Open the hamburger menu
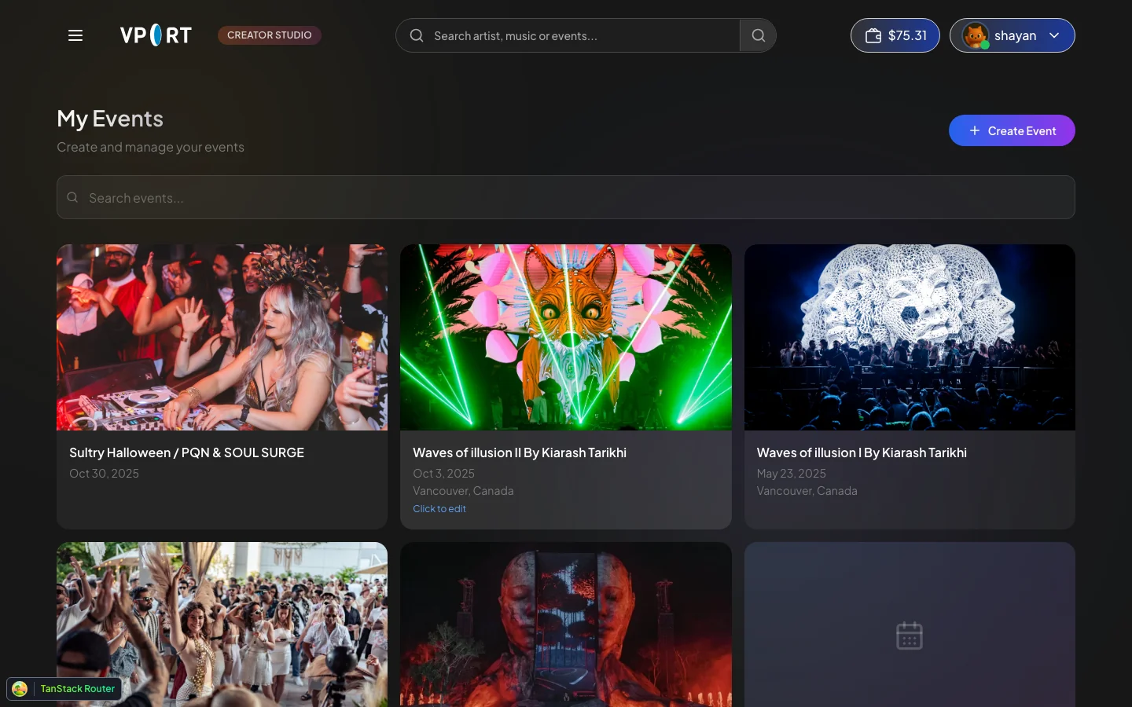 (x=75, y=35)
